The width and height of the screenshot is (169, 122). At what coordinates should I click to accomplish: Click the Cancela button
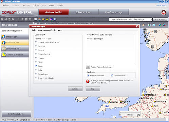coord(75,89)
